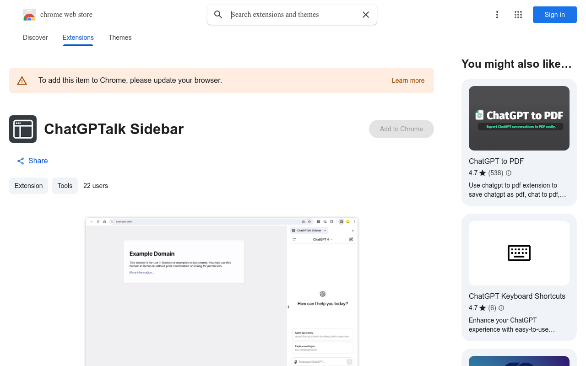Open the extension screenshot preview
Screen dimensions: 586x366
point(222,291)
